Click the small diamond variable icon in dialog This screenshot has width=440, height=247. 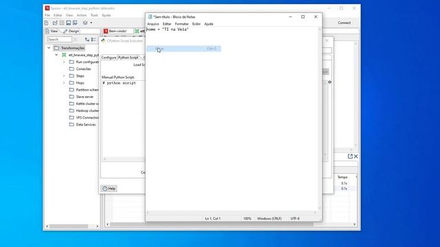click(x=329, y=82)
